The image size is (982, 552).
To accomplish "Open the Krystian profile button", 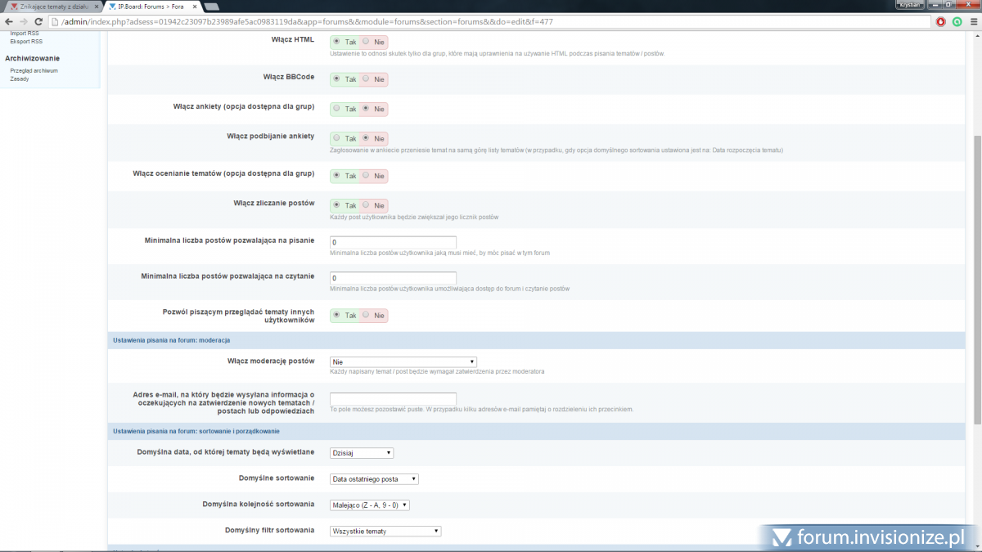I will [910, 5].
